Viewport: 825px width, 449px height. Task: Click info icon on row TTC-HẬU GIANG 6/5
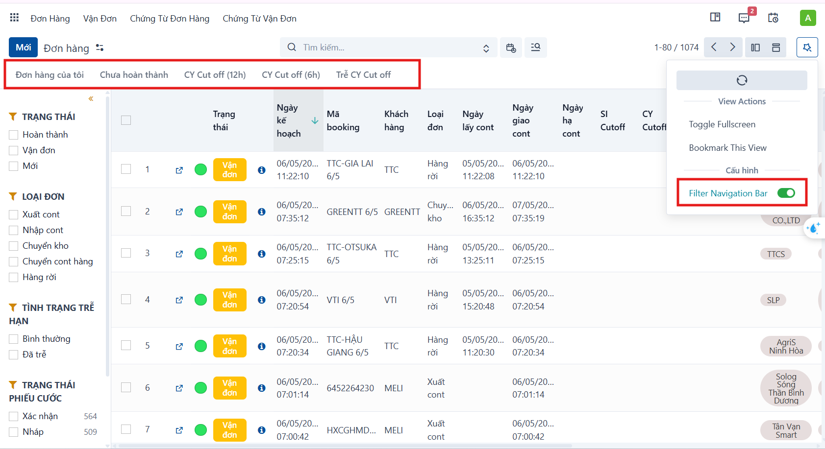(x=262, y=346)
